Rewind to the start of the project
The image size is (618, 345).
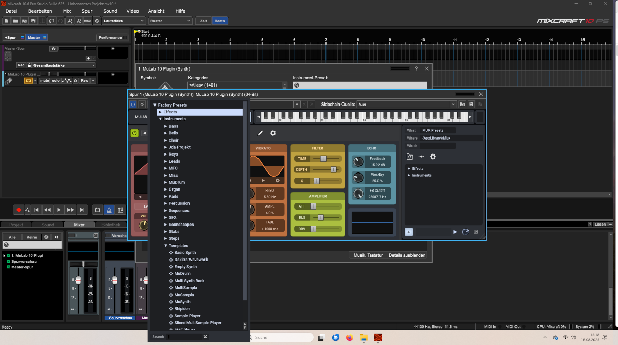[36, 210]
